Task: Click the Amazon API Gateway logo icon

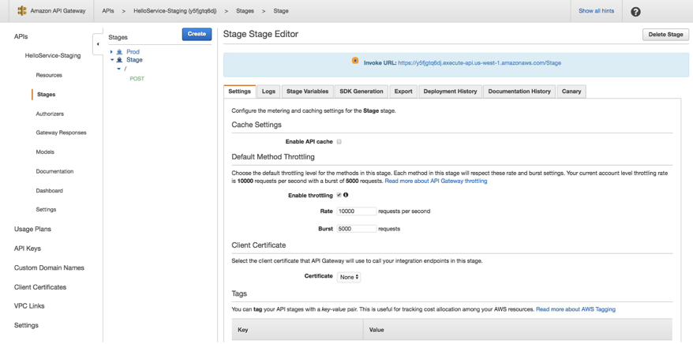Action: (x=22, y=11)
